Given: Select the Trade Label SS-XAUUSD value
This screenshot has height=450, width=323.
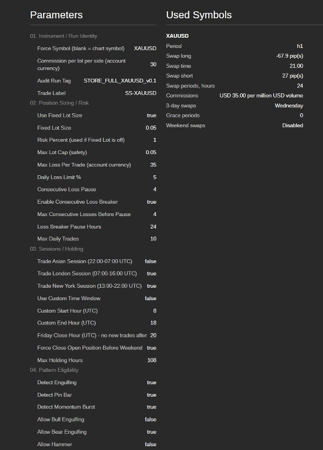Looking at the screenshot, I should tap(141, 93).
